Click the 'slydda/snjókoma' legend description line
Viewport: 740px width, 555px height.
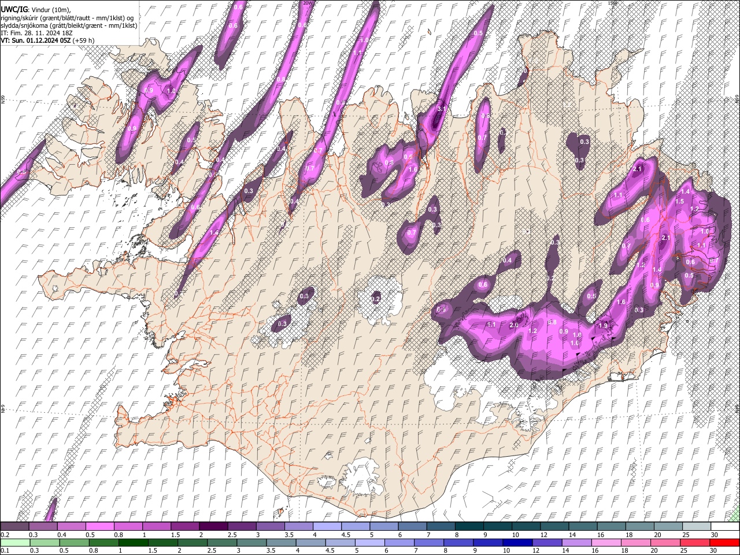[x=69, y=25]
